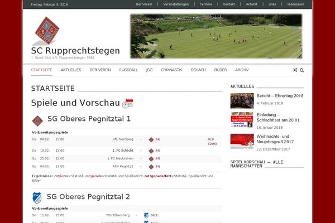
Task: Click blue shield icon in TSV Elbersberg row
Action: click(x=146, y=216)
